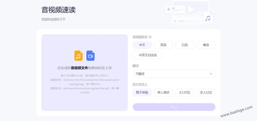Click the upload text 点击或将音视频文件拖拽到此处上传

point(84,68)
